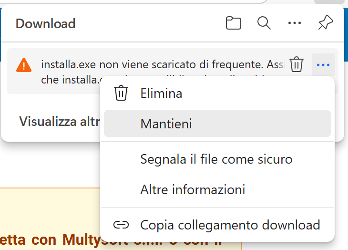Viewport: 348px width, 250px height.
Task: Open the Download panel's more options menu
Action: tap(295, 23)
